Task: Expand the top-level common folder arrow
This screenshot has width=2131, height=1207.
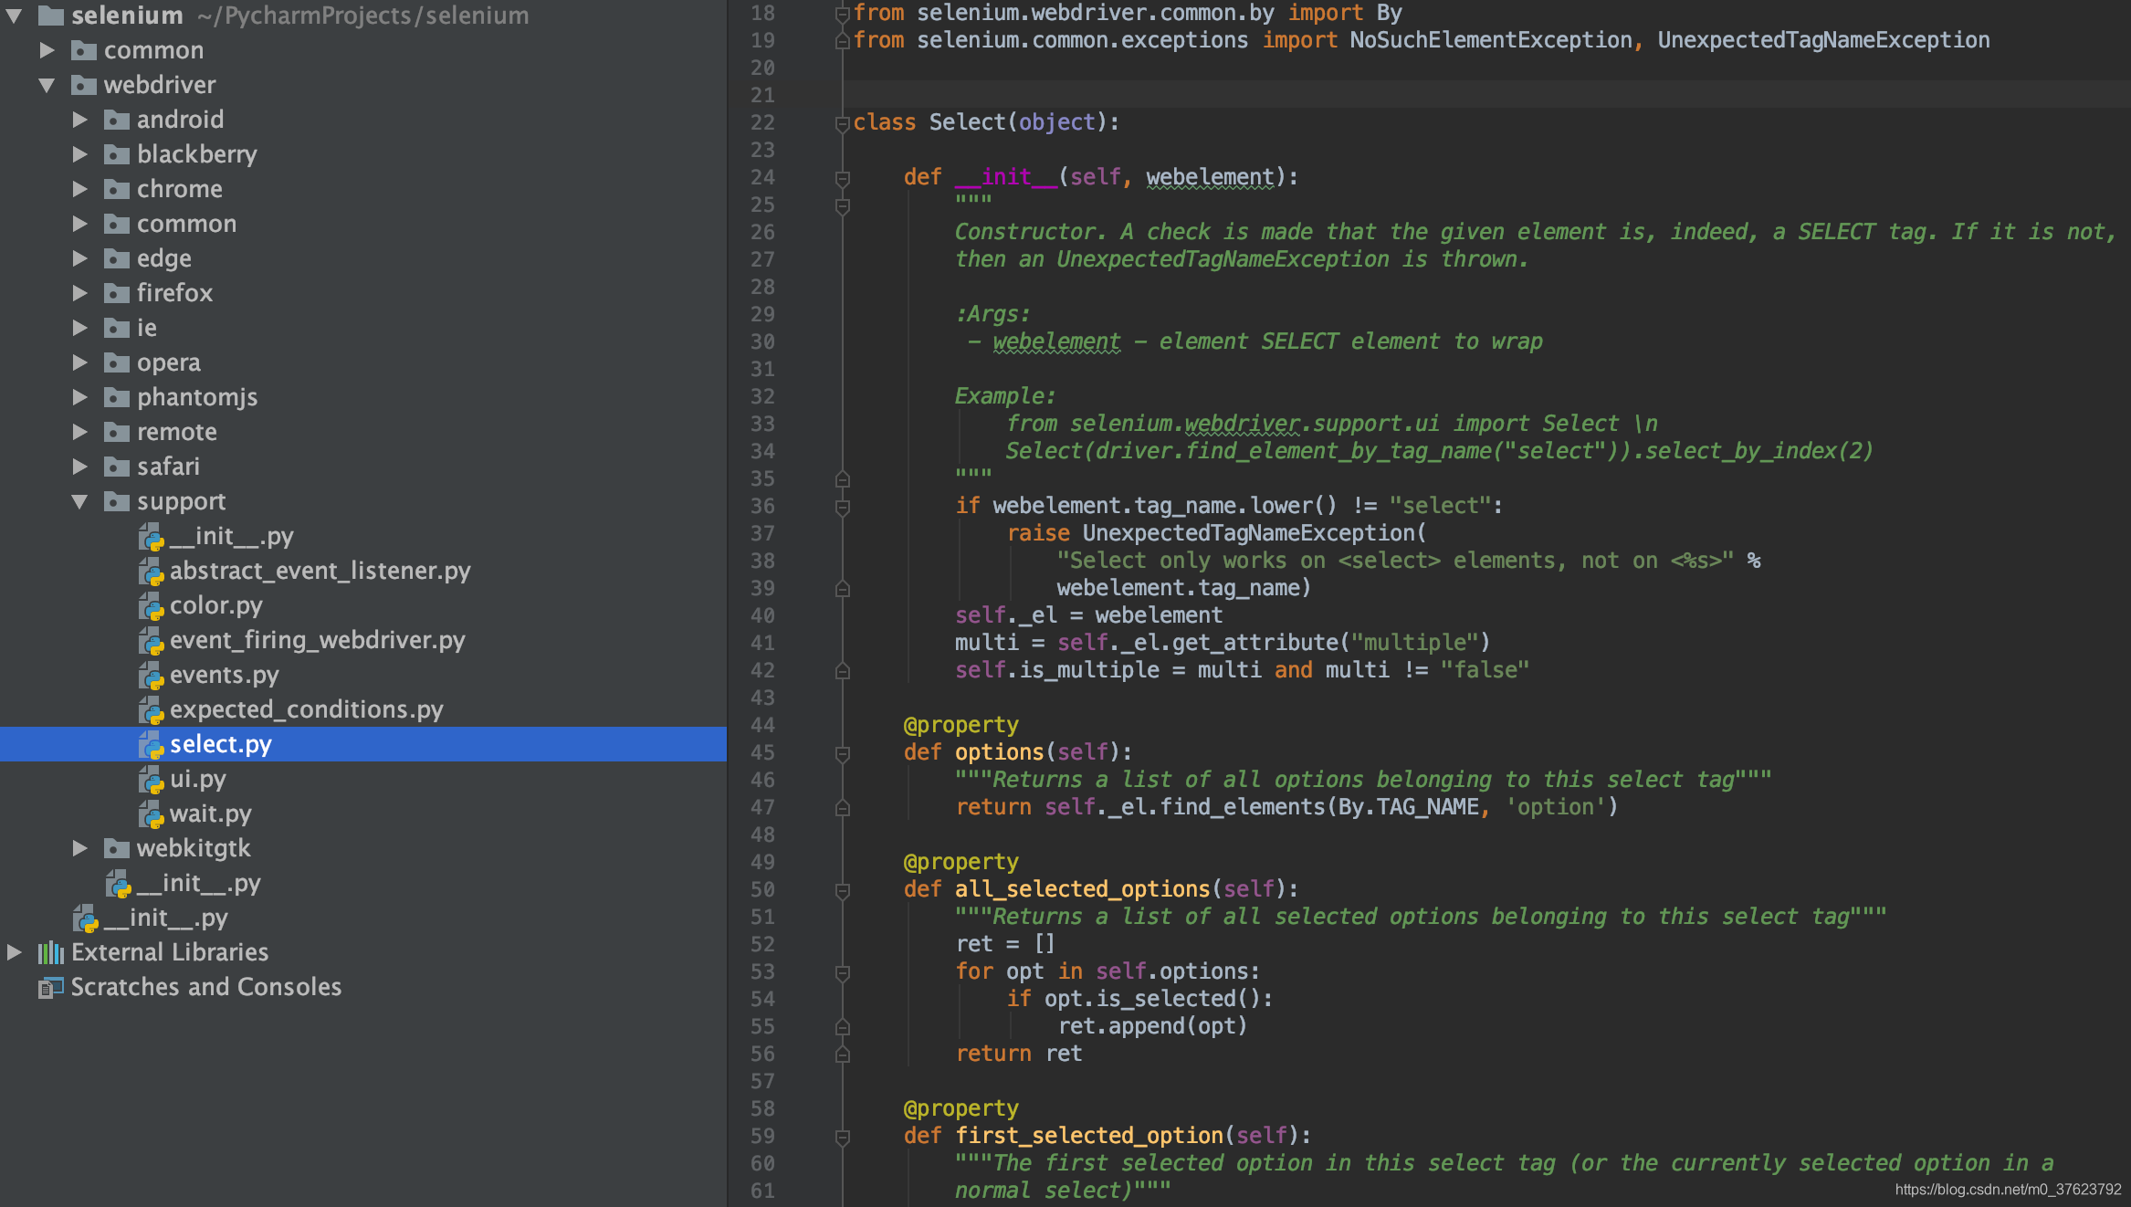Action: click(x=47, y=50)
